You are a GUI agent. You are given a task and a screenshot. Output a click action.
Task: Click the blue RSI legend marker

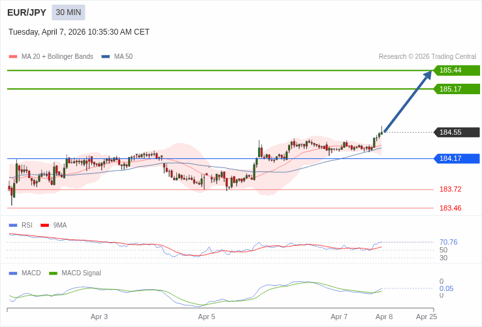13,226
